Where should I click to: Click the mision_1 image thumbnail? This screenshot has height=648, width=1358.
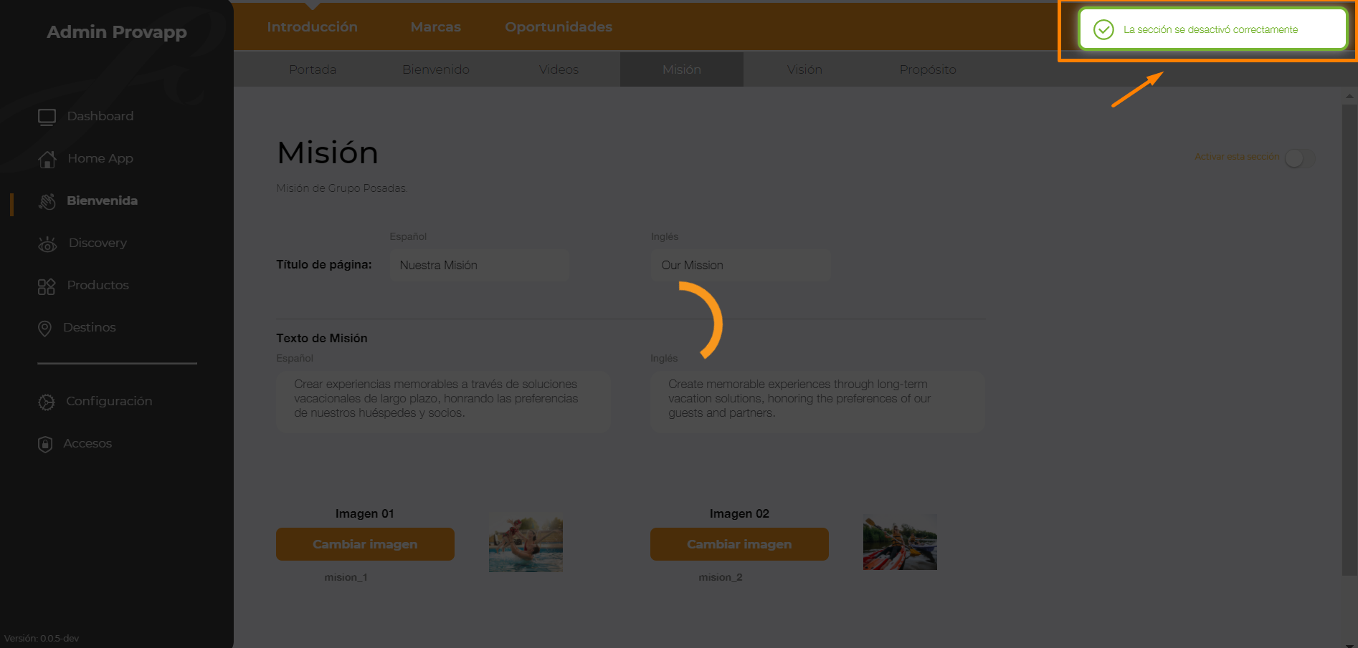[526, 543]
